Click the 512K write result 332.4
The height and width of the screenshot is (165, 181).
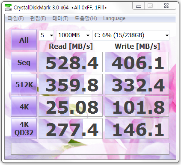tap(137, 84)
